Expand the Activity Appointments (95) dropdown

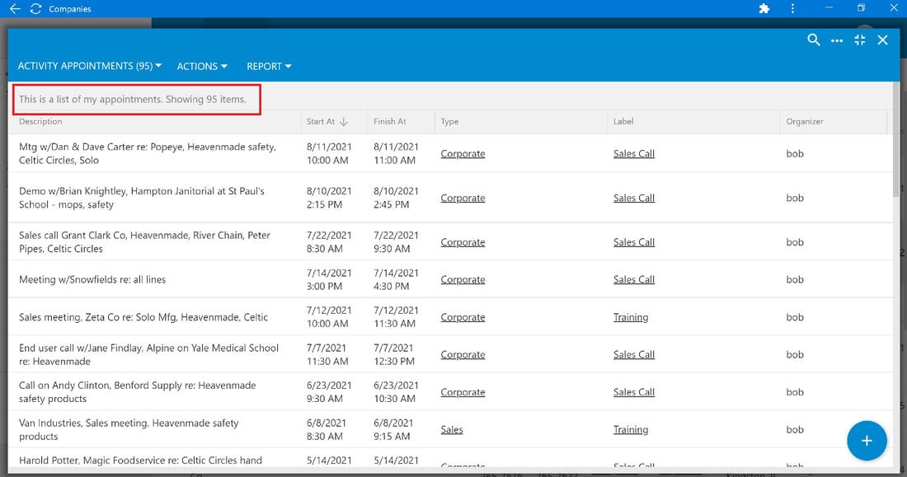[90, 66]
